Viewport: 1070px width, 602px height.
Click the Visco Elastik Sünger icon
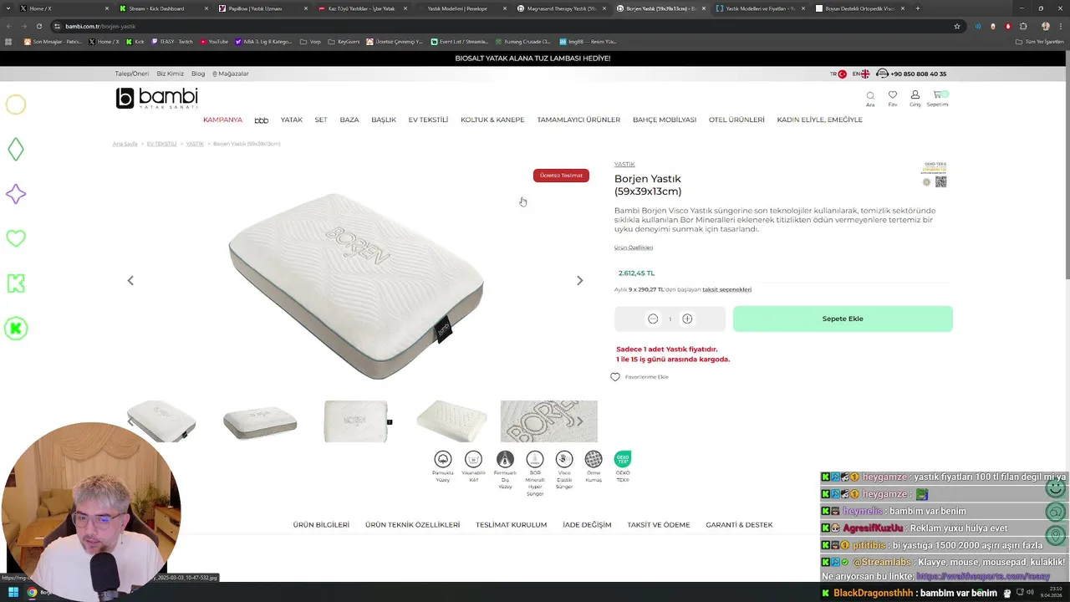(564, 459)
